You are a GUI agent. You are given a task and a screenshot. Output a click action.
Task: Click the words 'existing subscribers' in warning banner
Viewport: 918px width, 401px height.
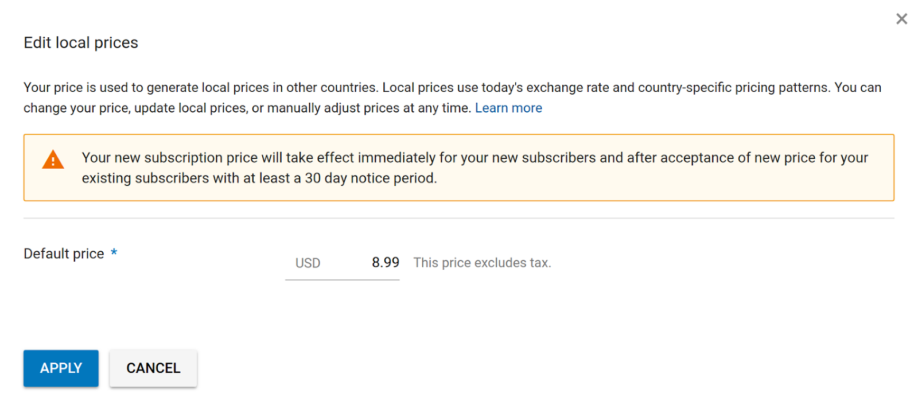[145, 178]
